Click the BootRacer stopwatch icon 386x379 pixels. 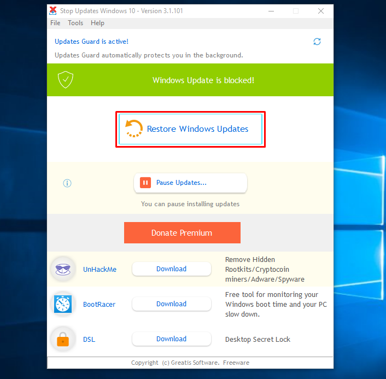(63, 304)
